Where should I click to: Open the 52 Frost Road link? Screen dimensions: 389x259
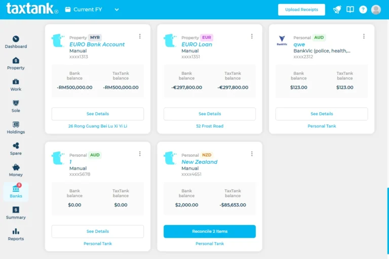[210, 126]
